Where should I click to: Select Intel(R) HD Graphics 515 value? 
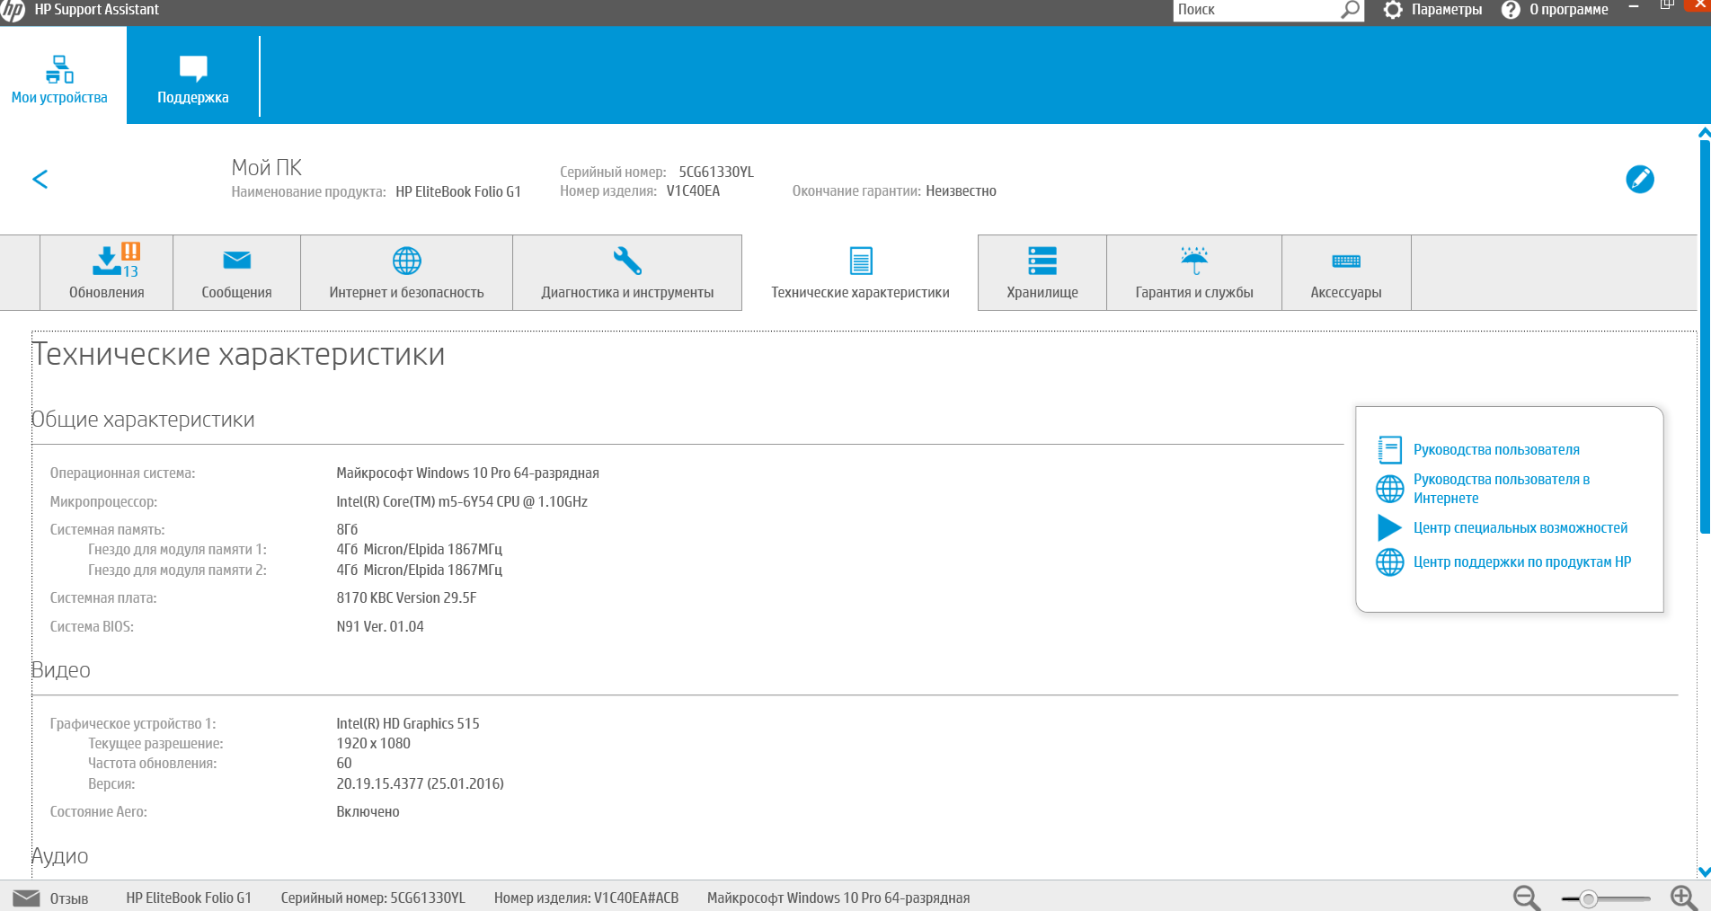[x=408, y=723]
